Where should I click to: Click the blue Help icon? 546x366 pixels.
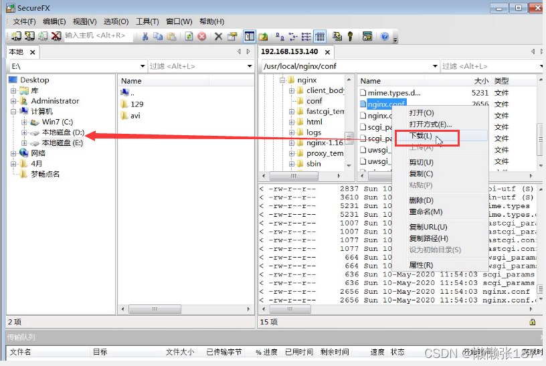click(385, 36)
